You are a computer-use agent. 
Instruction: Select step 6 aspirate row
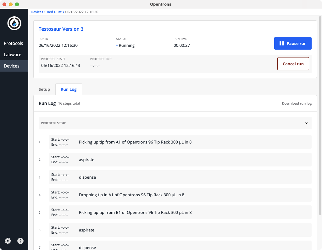[x=180, y=230]
